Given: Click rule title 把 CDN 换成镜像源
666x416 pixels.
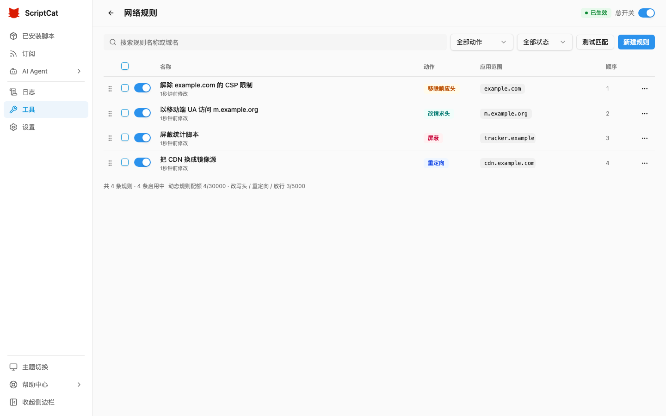Looking at the screenshot, I should (188, 159).
